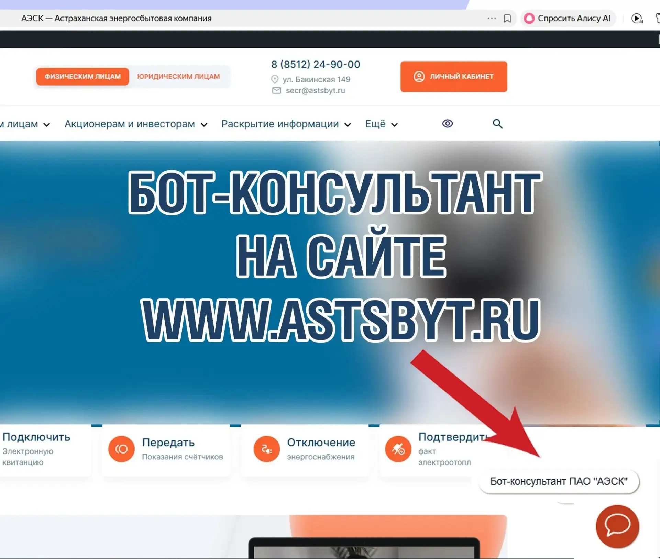Click the magnifier search icon
This screenshot has height=559, width=660.
pos(497,124)
